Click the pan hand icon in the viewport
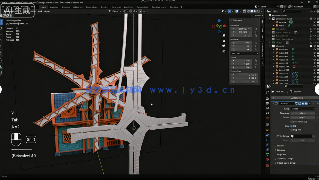 coord(224,41)
